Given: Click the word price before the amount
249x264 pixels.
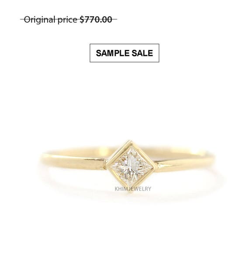Looking at the screenshot, I should click(x=67, y=20).
